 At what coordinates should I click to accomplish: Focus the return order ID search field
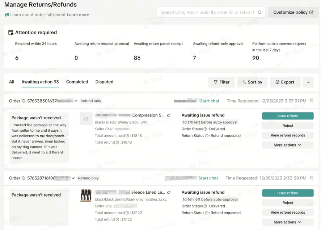(211, 12)
